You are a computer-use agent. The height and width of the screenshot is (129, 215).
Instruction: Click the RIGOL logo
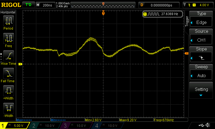(11, 5)
